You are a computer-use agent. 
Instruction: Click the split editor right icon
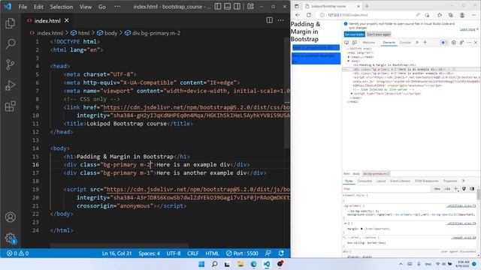[269, 20]
